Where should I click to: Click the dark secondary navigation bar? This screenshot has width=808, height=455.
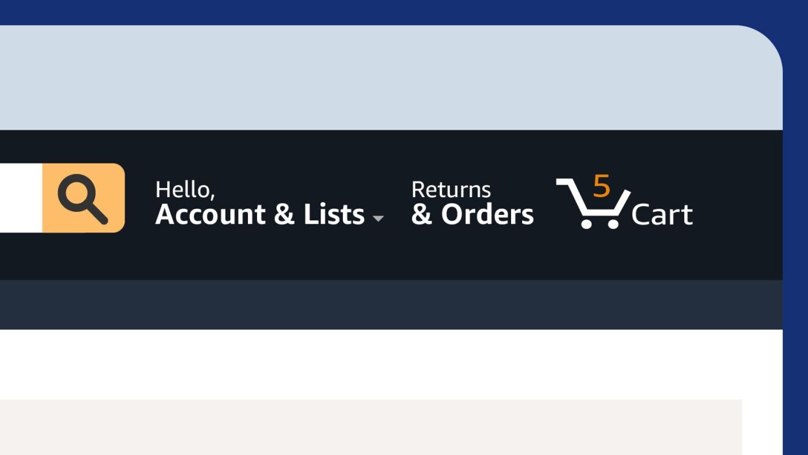(x=391, y=304)
